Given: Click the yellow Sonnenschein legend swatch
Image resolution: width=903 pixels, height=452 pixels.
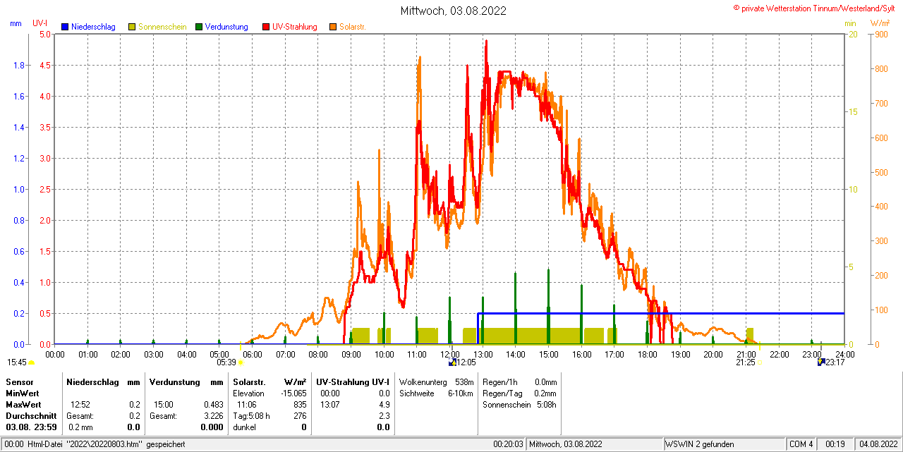Looking at the screenshot, I should pos(132,27).
